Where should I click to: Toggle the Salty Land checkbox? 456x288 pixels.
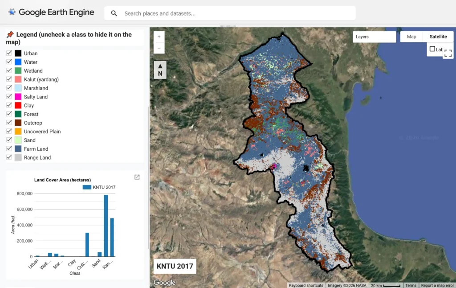pos(9,96)
